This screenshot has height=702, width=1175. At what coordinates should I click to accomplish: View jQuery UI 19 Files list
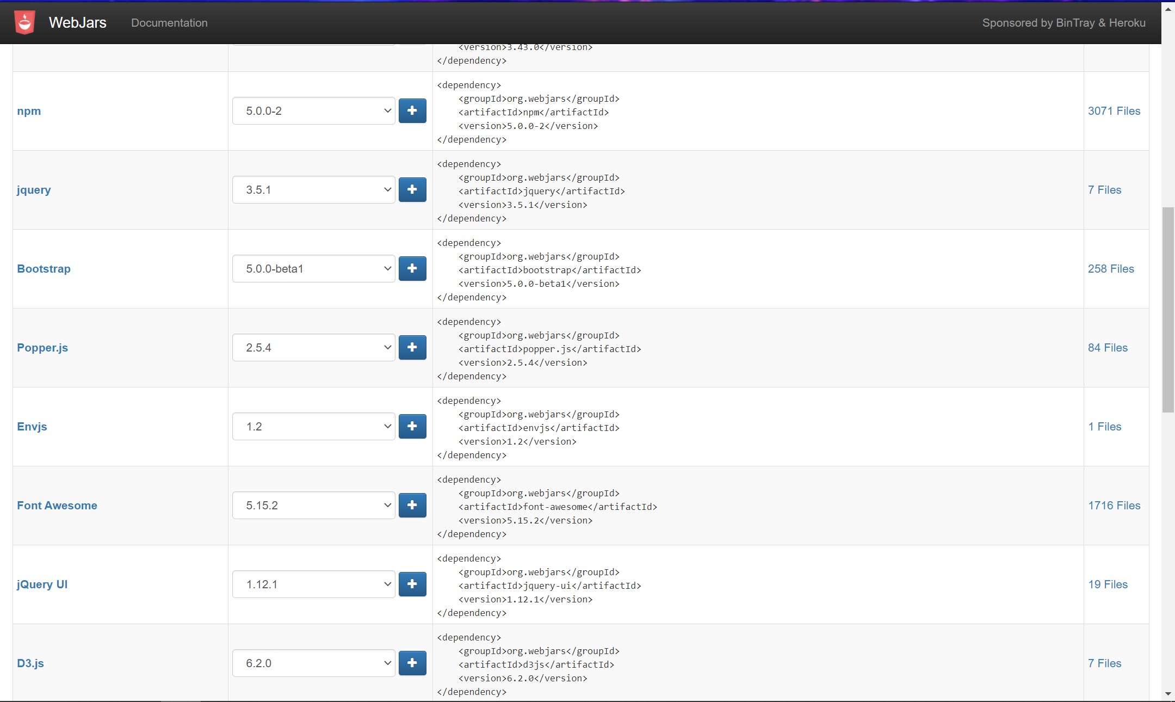1108,584
